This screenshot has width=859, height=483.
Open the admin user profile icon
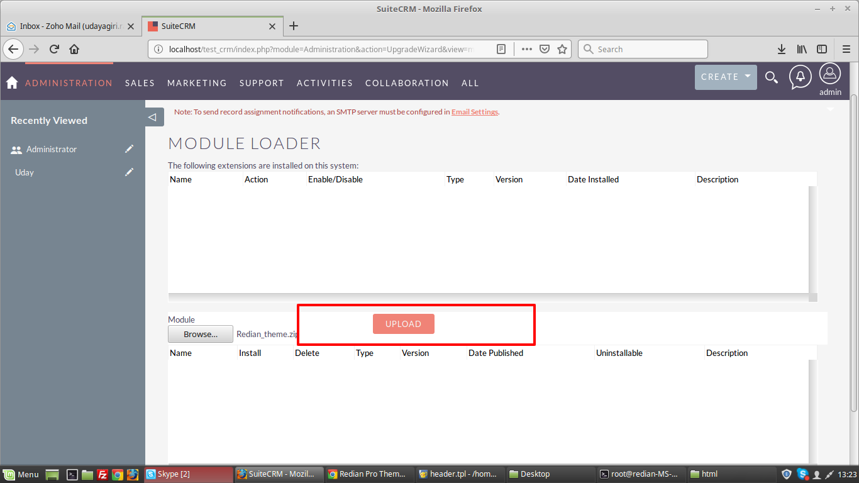[830, 74]
